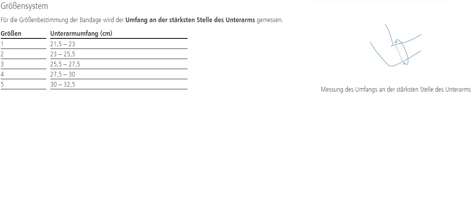Click the "25,5 – 27,5" circumference value
This screenshot has height=198, width=475.
(65, 64)
